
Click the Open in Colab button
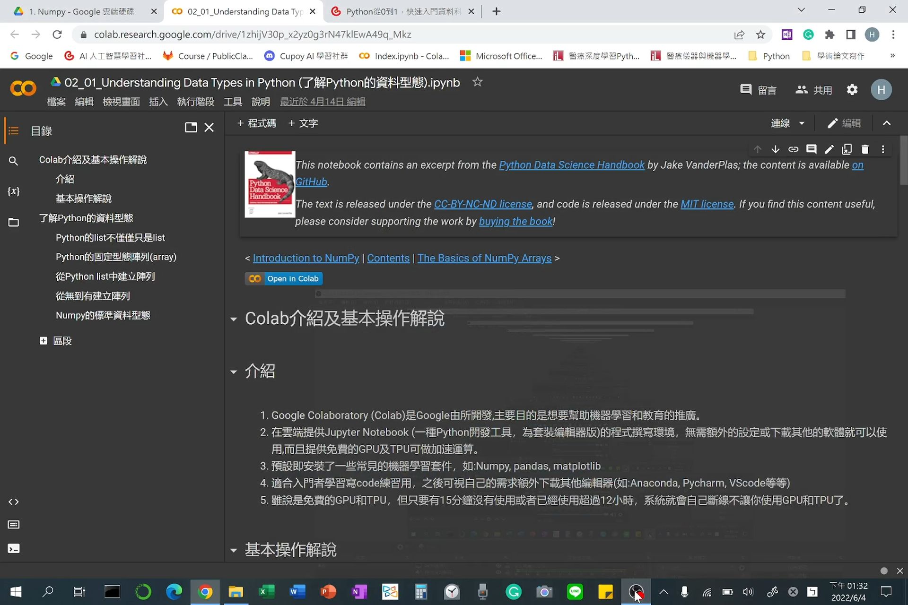click(283, 278)
